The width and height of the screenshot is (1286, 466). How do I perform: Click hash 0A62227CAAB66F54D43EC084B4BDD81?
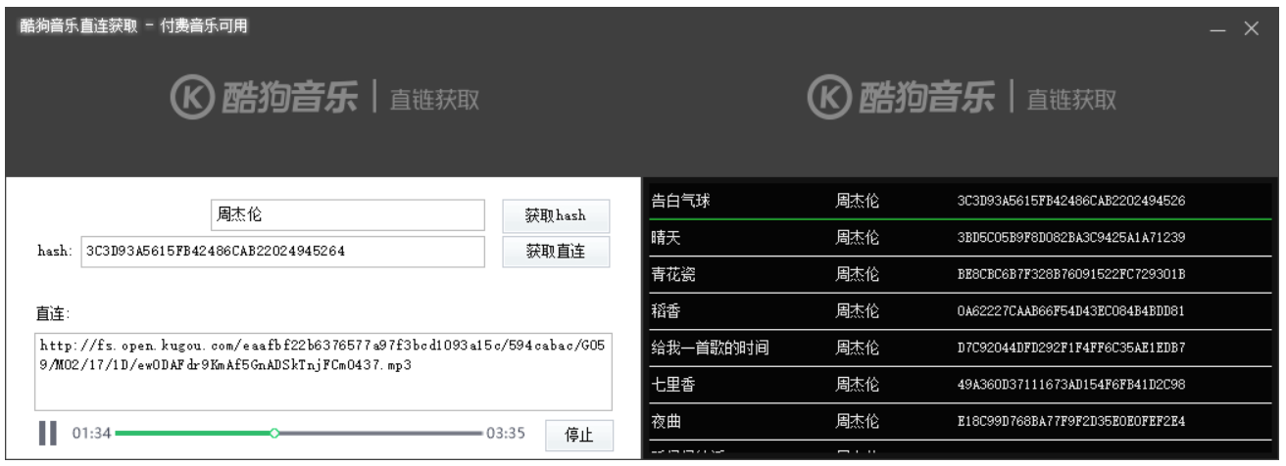tap(1071, 311)
